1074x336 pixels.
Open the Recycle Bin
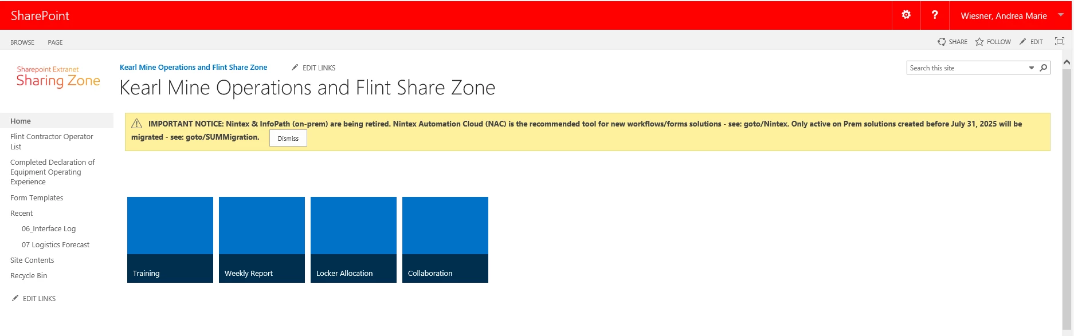tap(29, 276)
